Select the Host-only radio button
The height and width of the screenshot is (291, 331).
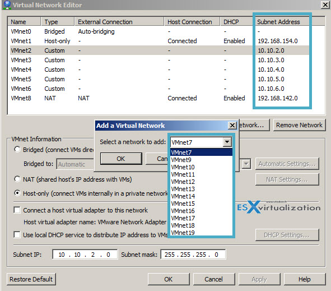point(17,193)
